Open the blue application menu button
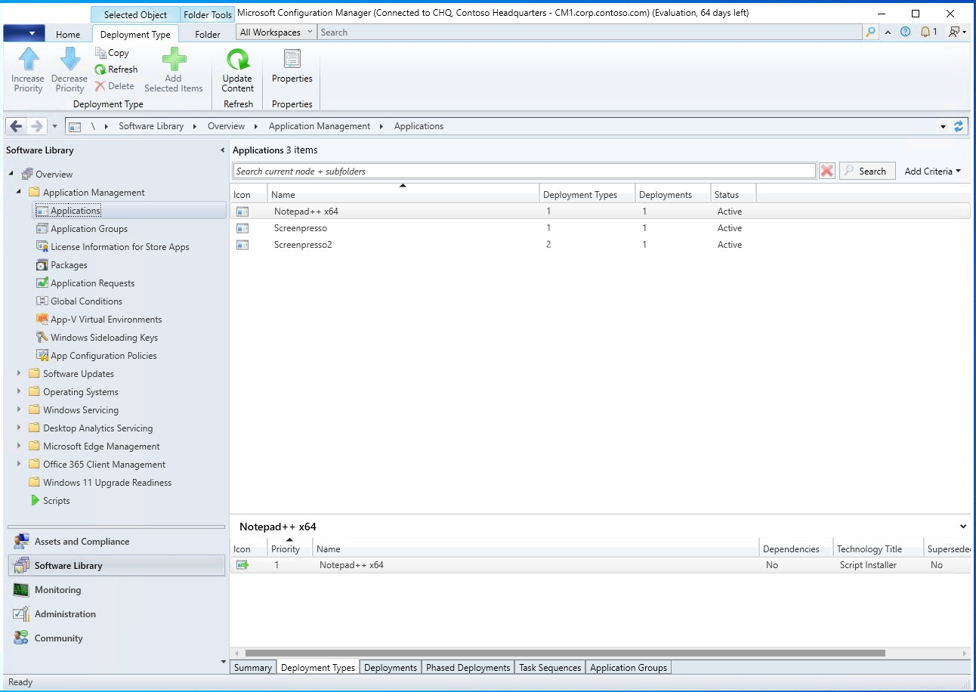976x692 pixels. coord(23,33)
